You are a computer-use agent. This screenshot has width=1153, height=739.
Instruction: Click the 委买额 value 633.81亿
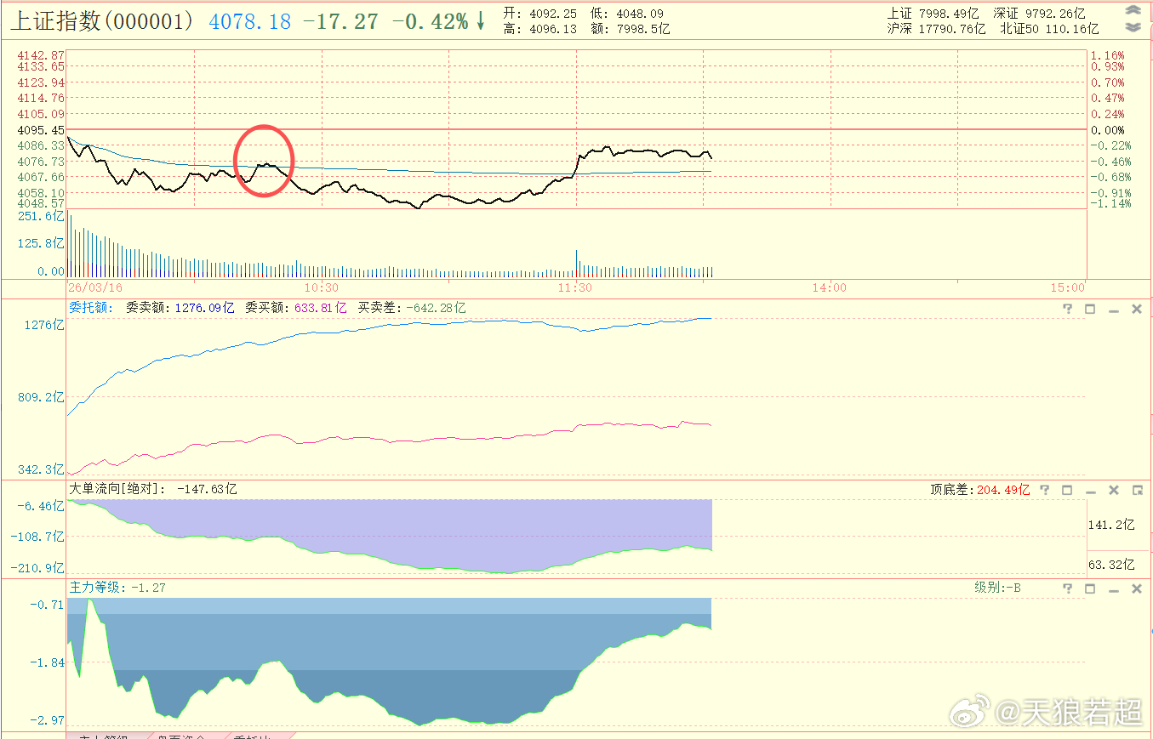click(x=321, y=308)
